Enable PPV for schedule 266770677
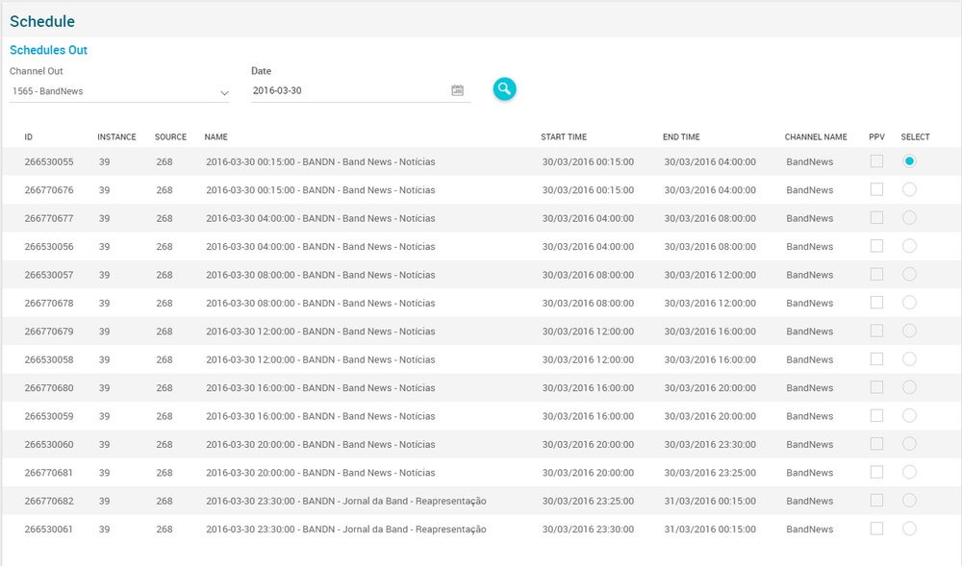 [876, 218]
